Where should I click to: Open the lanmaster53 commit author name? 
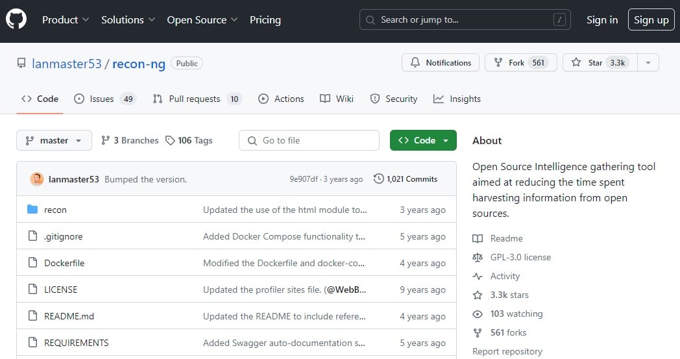click(x=74, y=179)
